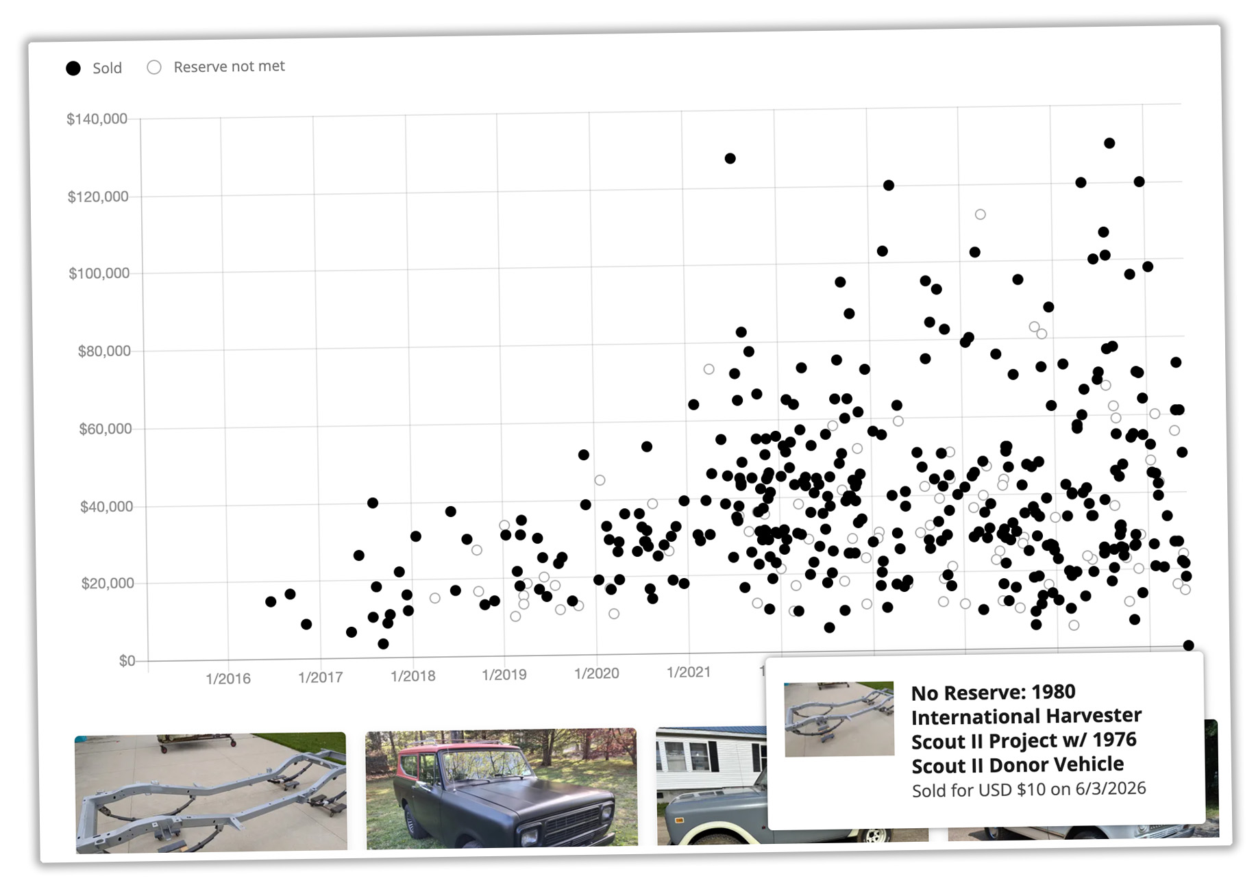
Task: Click the 1/2017 x-axis label
Action: [x=321, y=677]
